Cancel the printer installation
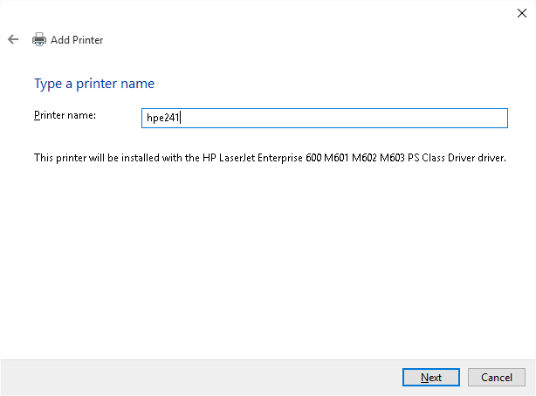 pyautogui.click(x=496, y=377)
